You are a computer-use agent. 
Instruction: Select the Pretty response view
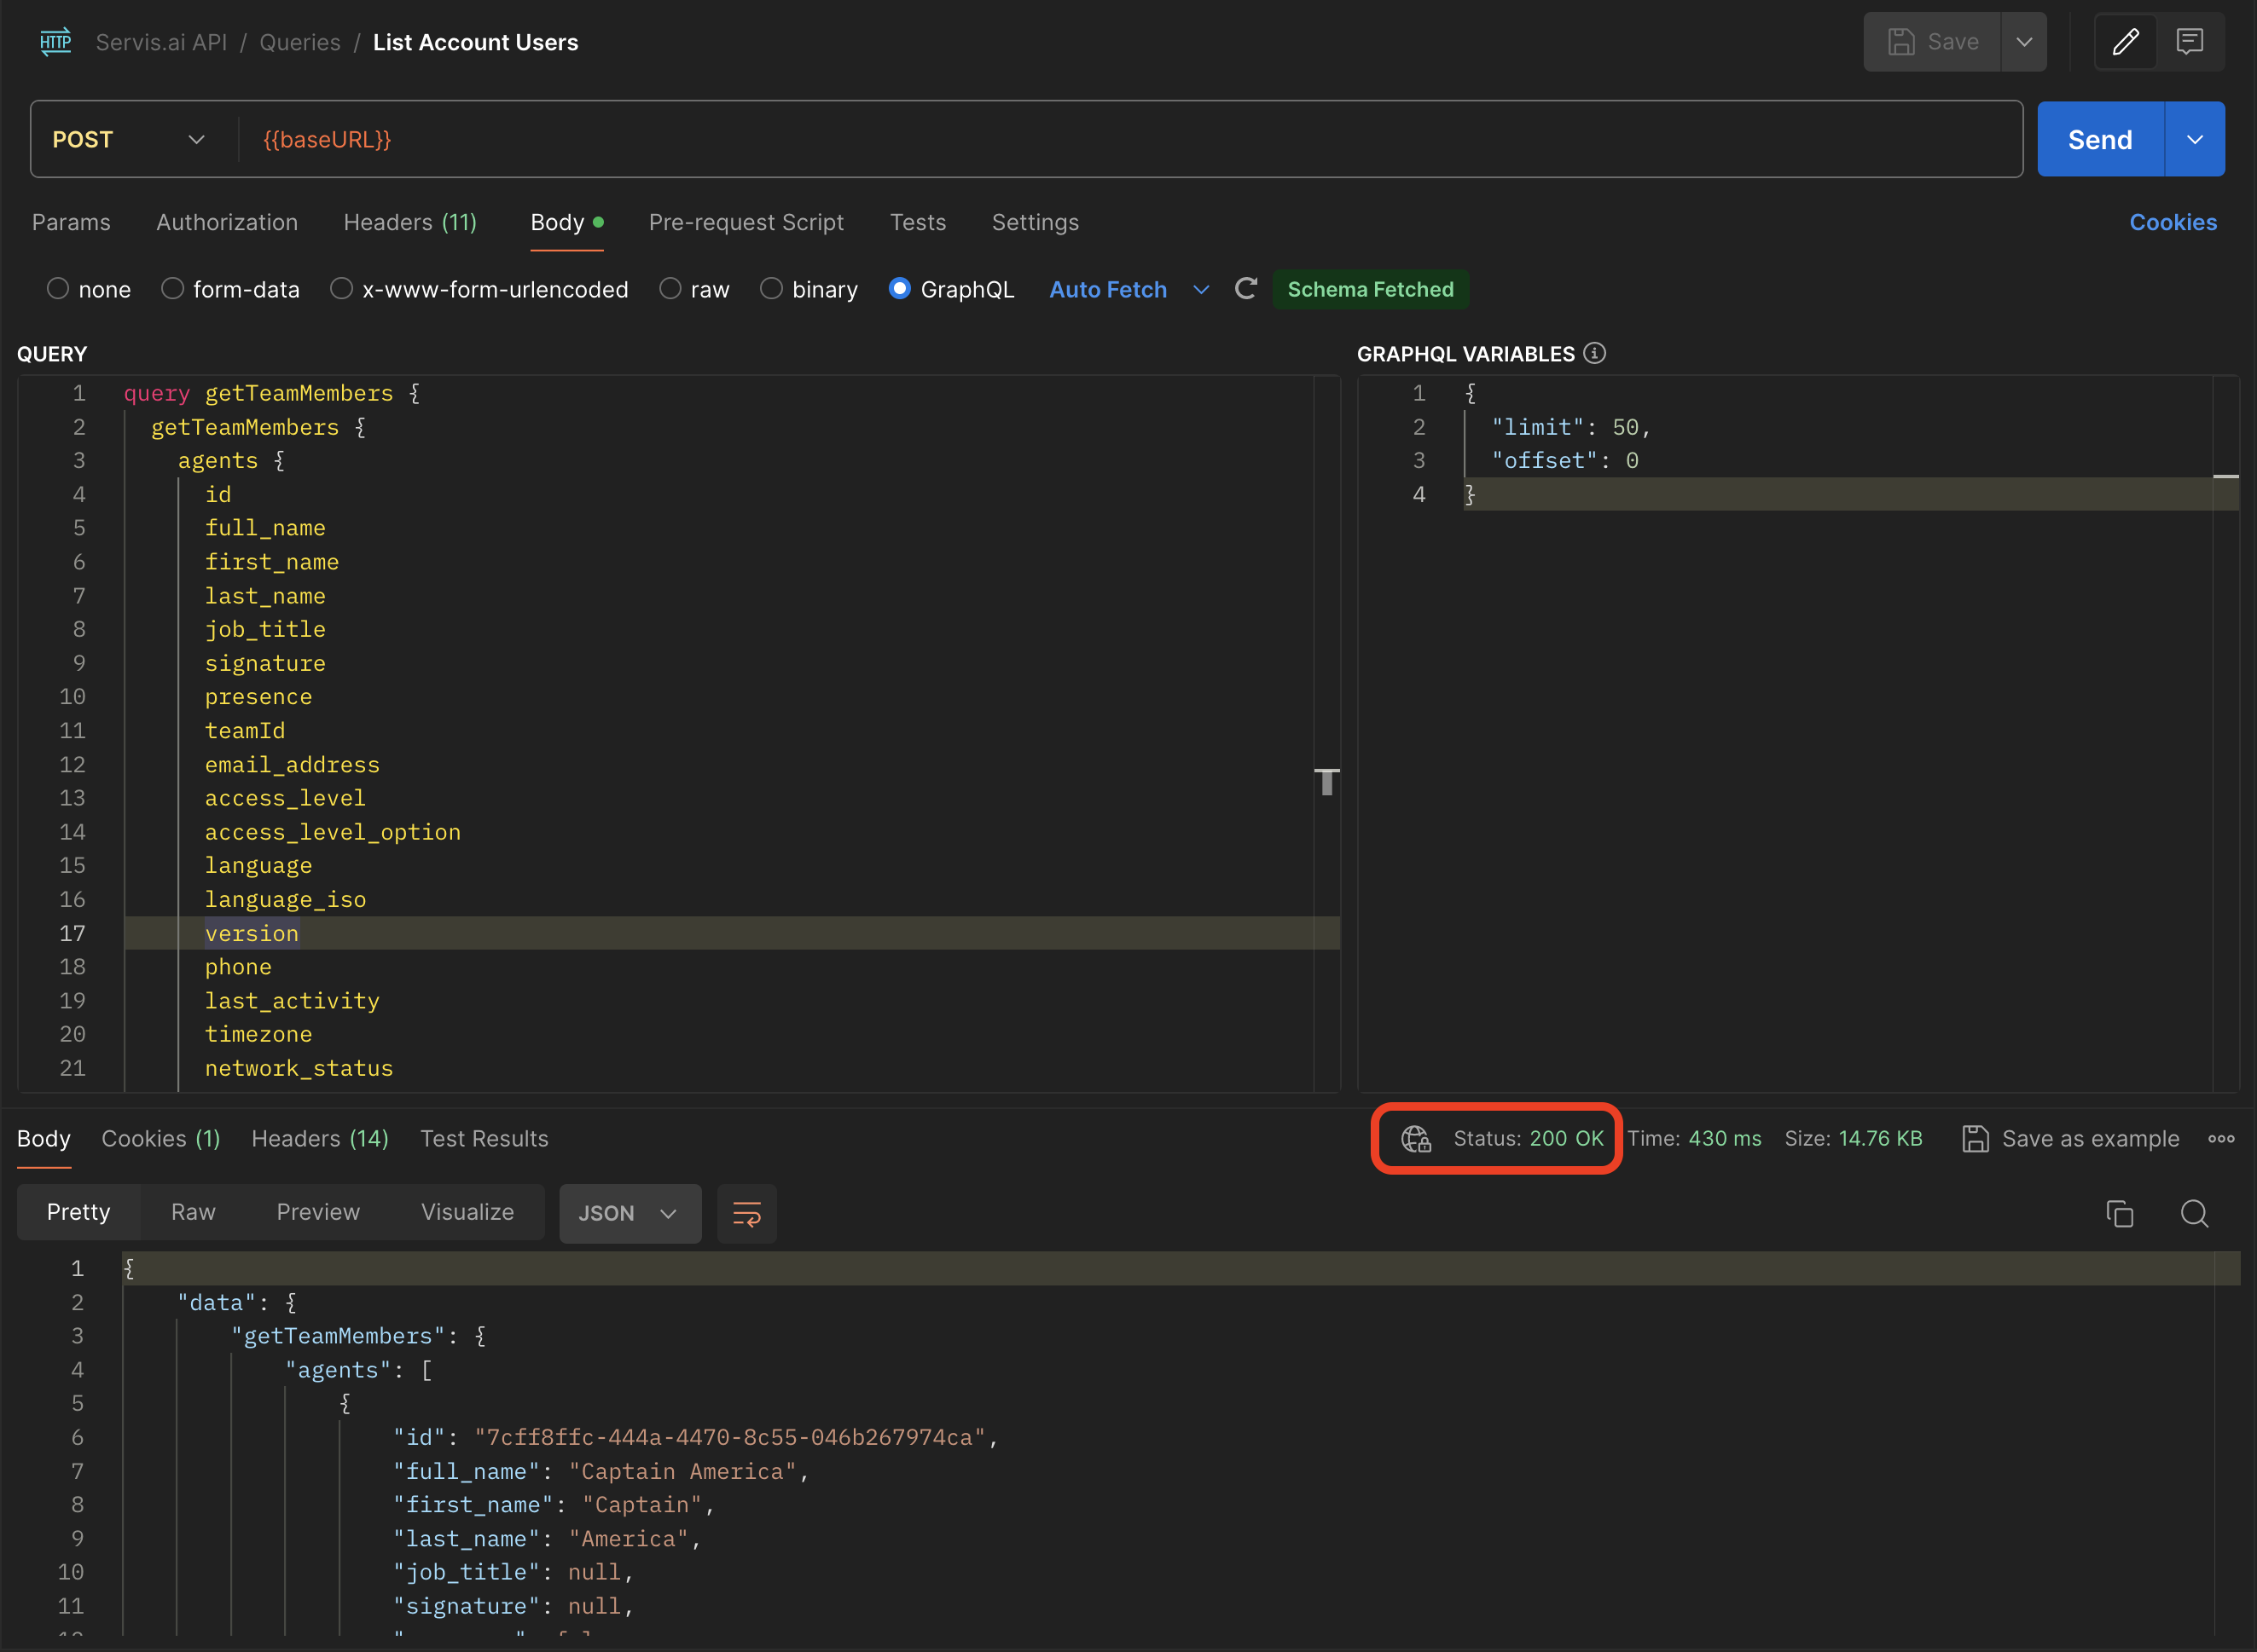(78, 1212)
